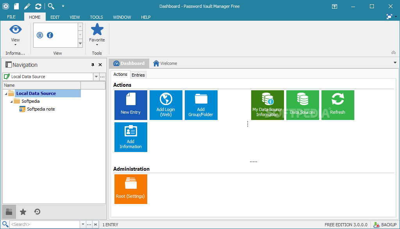Image resolution: width=400 pixels, height=229 pixels.
Task: Switch to the VIEW ribbon tab
Action: coord(75,17)
